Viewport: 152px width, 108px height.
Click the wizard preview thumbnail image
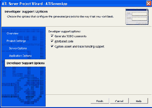pos(137,17)
